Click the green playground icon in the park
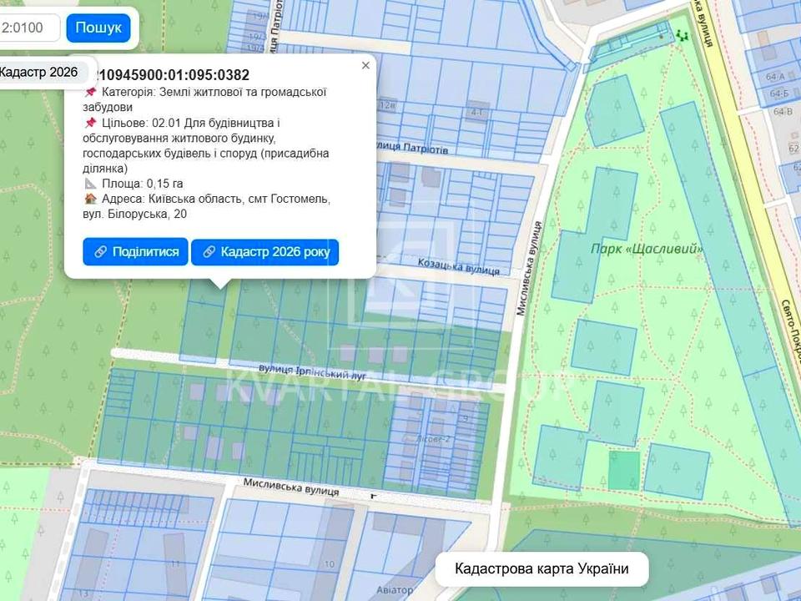 683,36
